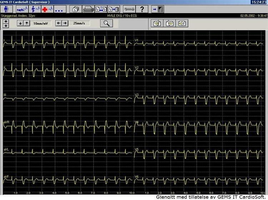The image size is (268, 200).
Task: Move the leads down with the bottom down arrow
Action: [x=6, y=26]
